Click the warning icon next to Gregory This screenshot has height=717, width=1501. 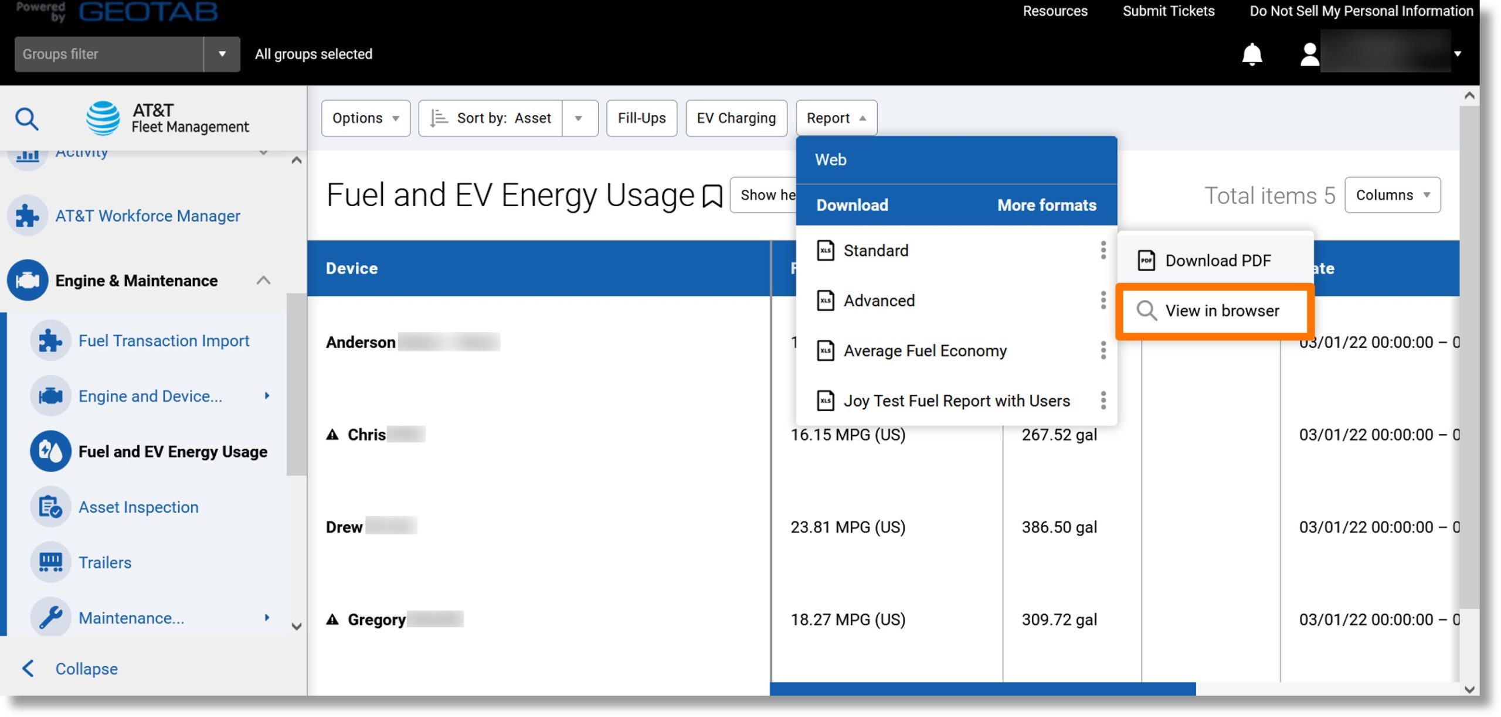click(x=332, y=620)
